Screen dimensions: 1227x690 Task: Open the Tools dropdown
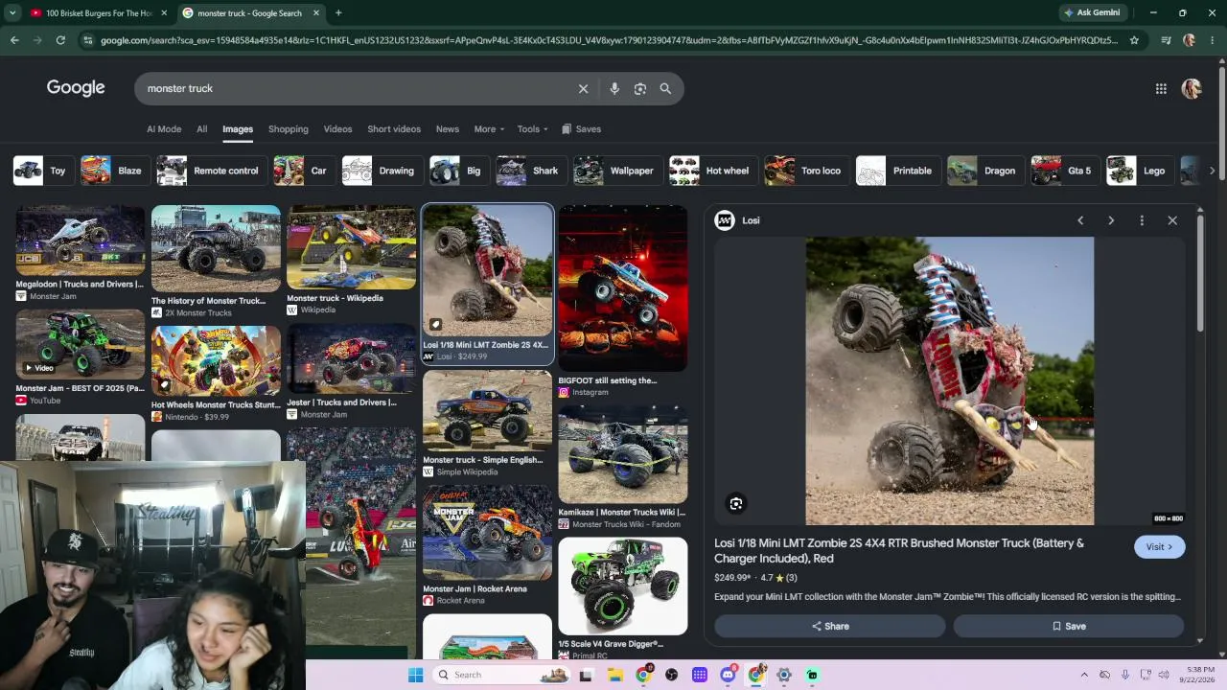(533, 128)
